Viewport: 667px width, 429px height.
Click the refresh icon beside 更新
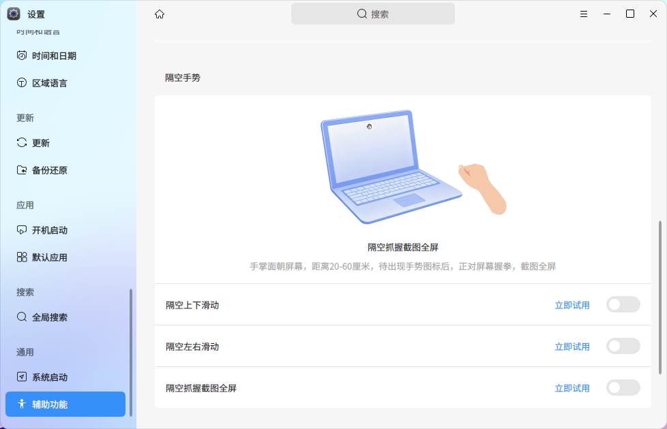(22, 143)
